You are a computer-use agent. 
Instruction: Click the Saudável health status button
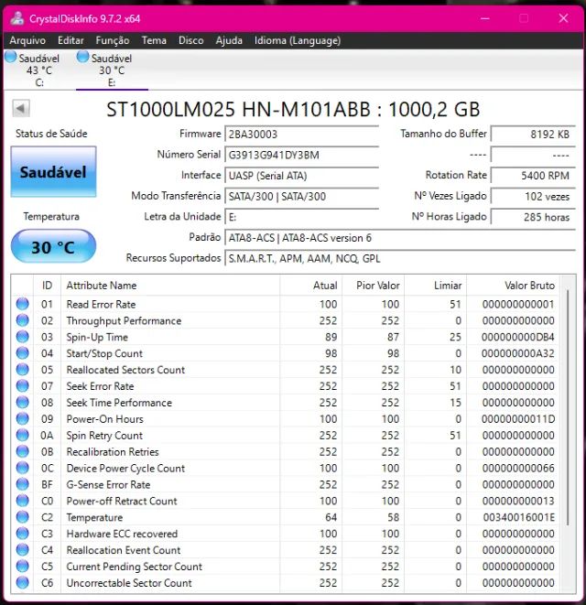click(53, 172)
